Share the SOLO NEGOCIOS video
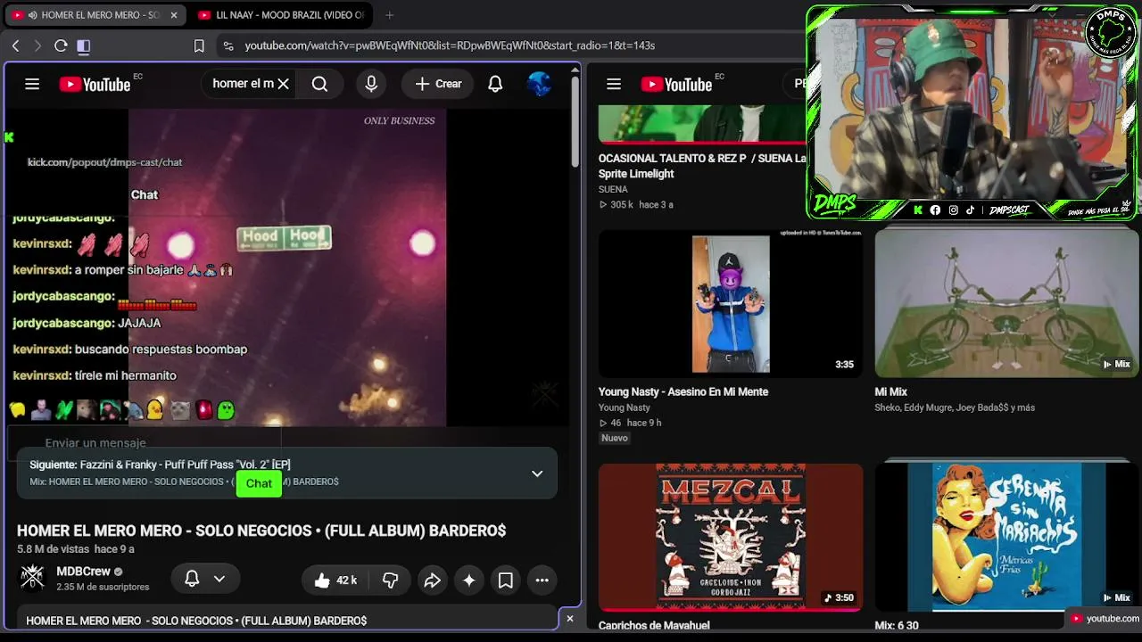The image size is (1142, 642). (x=432, y=580)
